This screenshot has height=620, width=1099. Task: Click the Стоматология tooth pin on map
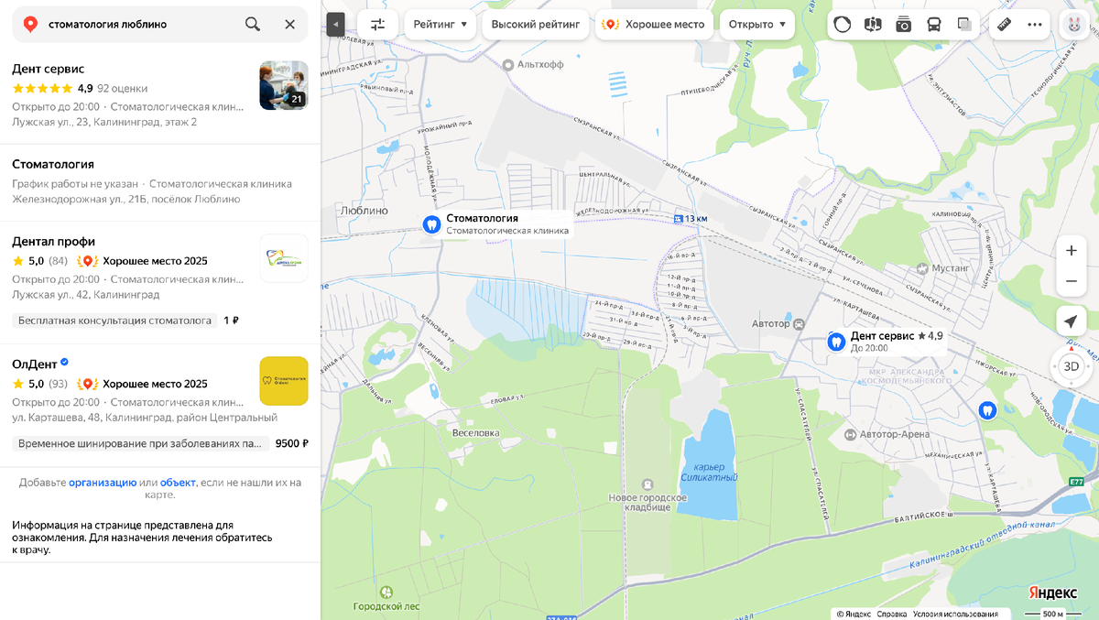point(431,223)
